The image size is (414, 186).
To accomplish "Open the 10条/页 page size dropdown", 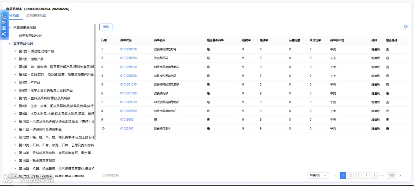I will (x=319, y=175).
